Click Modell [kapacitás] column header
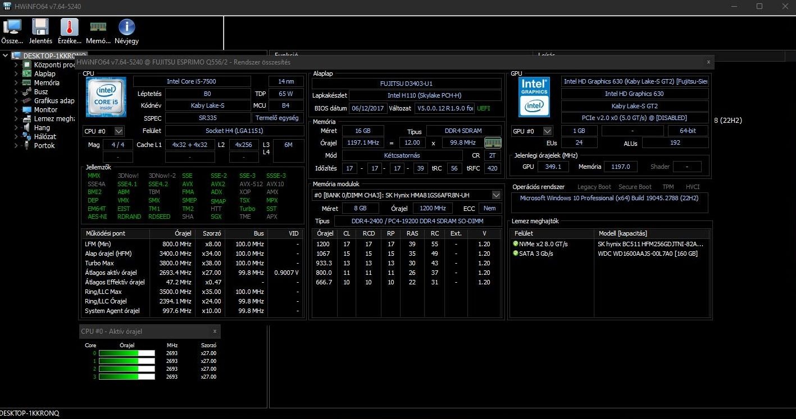The height and width of the screenshot is (419, 796). [x=652, y=233]
